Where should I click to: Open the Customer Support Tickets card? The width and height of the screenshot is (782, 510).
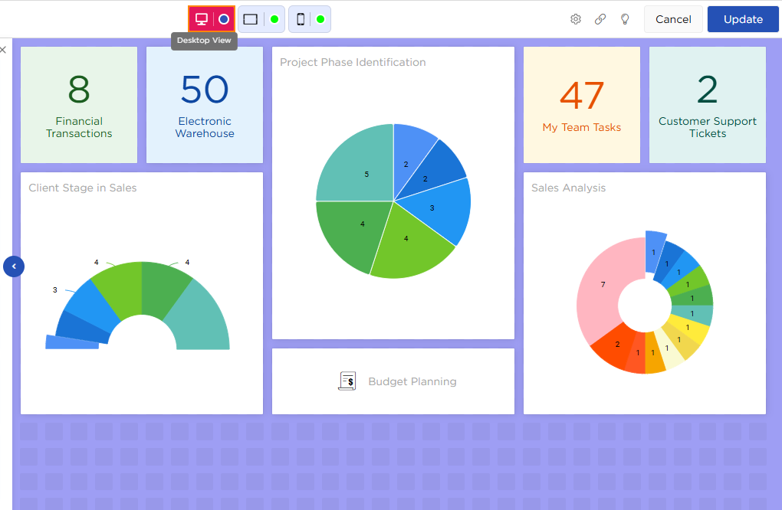(708, 105)
